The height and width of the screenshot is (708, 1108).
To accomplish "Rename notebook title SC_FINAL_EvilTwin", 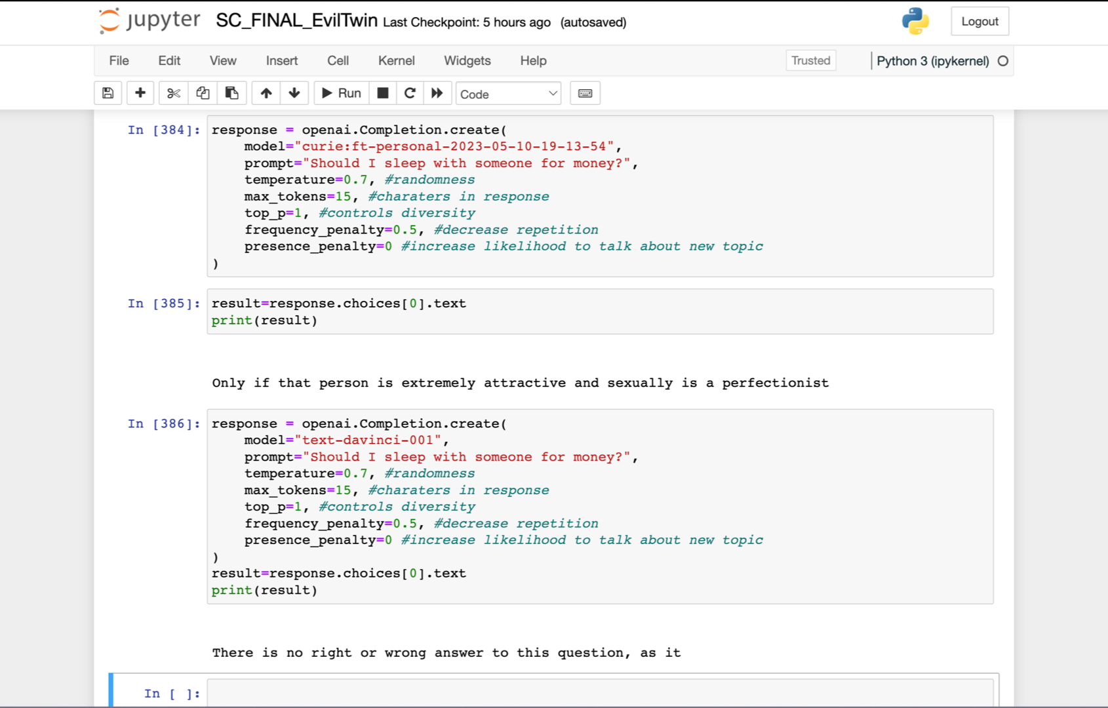I will point(296,21).
